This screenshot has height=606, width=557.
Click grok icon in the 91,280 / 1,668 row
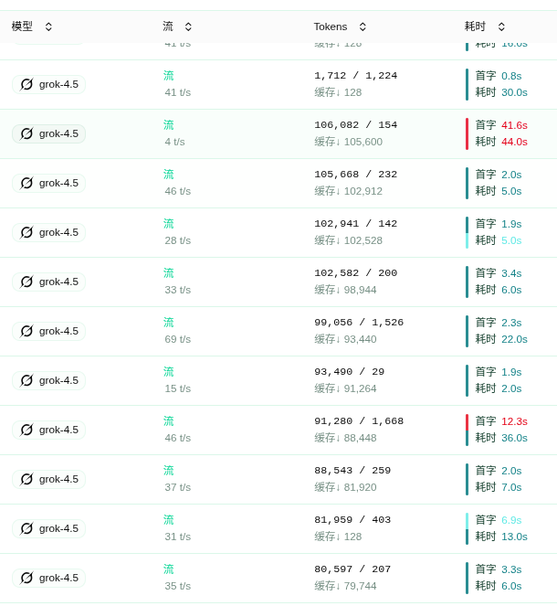26,430
